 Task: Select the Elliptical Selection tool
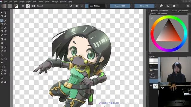pos(5,67)
